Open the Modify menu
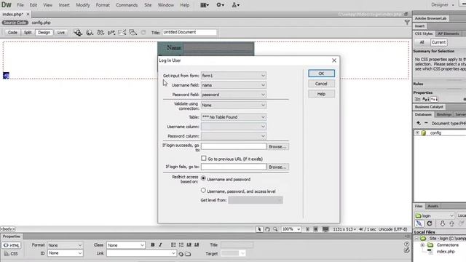This screenshot has width=466, height=262. pyautogui.click(x=82, y=5)
